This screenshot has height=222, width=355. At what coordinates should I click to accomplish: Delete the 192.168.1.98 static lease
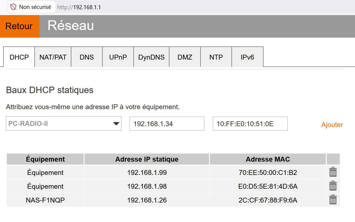point(333,186)
